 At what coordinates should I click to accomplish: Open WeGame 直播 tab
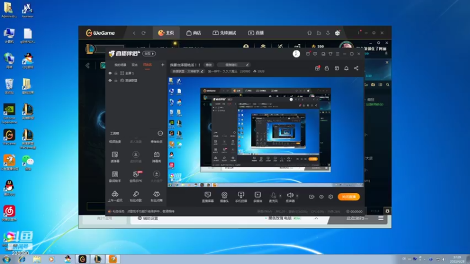[256, 33]
